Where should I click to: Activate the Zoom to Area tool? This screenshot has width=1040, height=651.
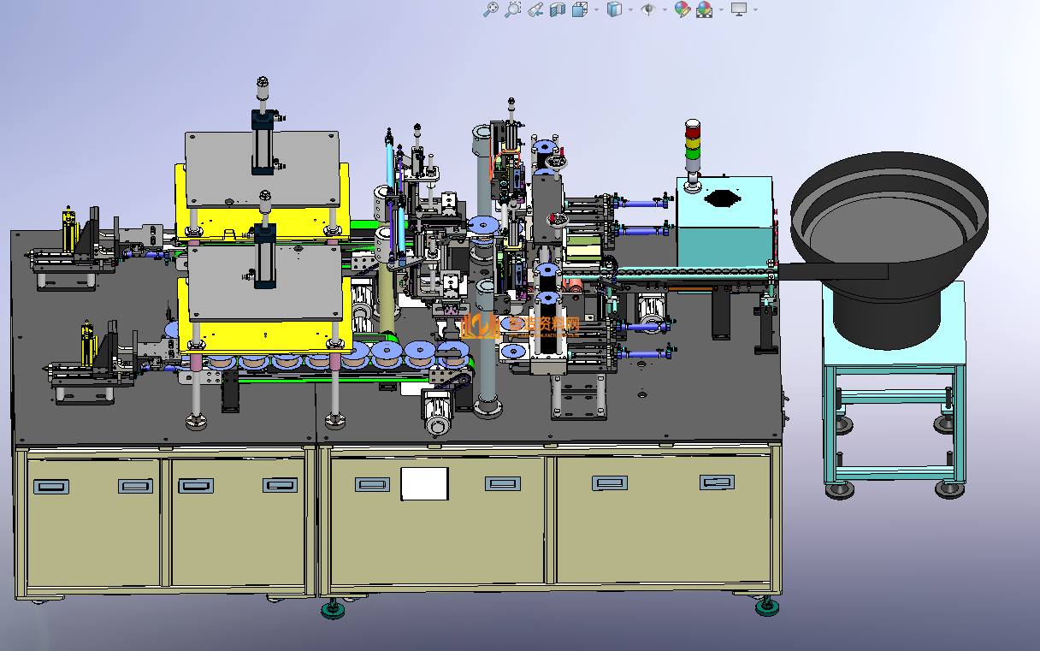(x=513, y=9)
